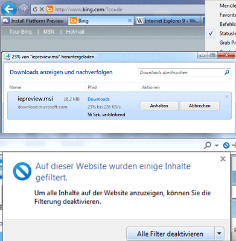Screen dimensions: 236x241
Task: Click the download.microsoft.com source text
Action: coord(42,107)
